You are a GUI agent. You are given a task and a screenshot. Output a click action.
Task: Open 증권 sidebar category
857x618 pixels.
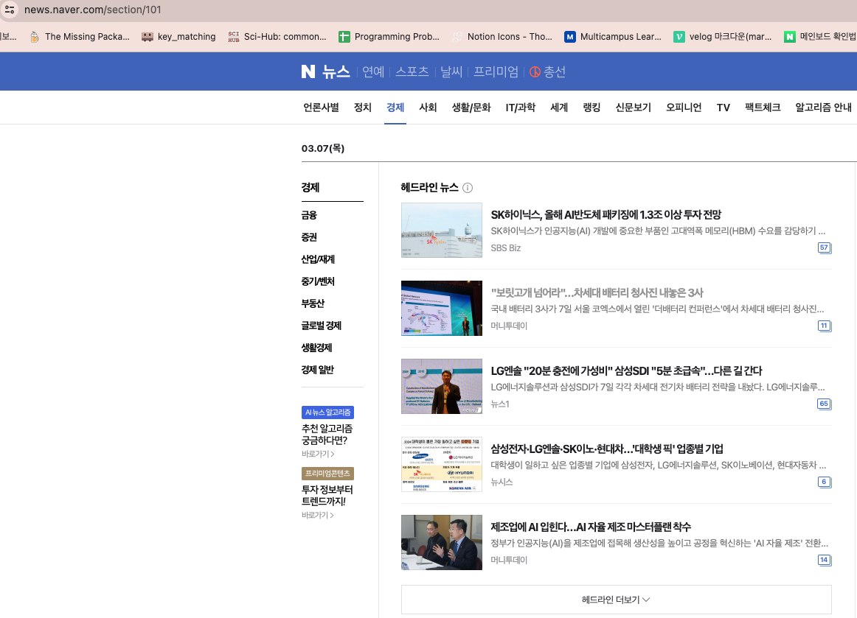tap(309, 237)
